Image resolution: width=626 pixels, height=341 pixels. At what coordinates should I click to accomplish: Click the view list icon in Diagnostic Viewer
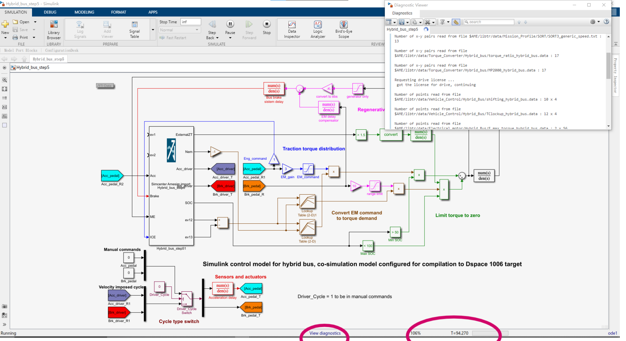[389, 22]
